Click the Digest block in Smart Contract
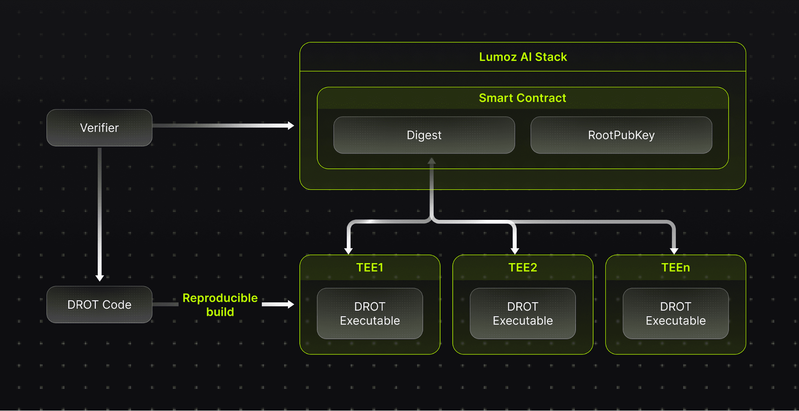 pyautogui.click(x=424, y=135)
